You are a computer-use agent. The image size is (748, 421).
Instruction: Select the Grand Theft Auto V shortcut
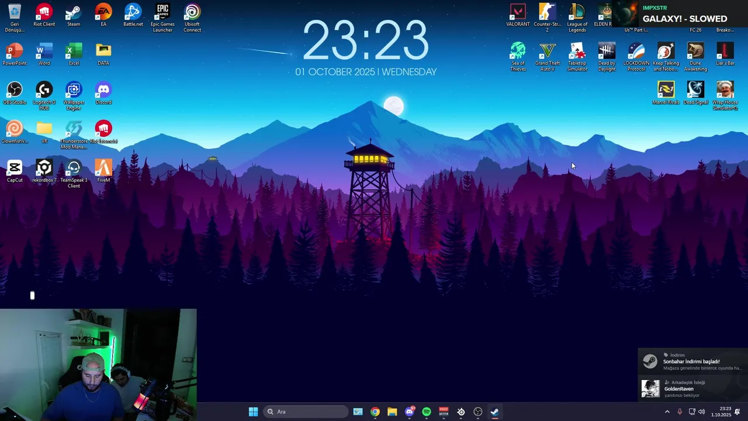coord(548,57)
